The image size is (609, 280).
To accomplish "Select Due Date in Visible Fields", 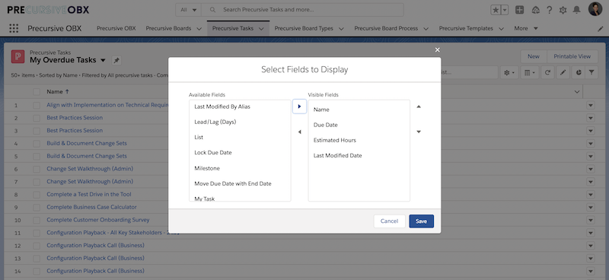I will 359,125.
